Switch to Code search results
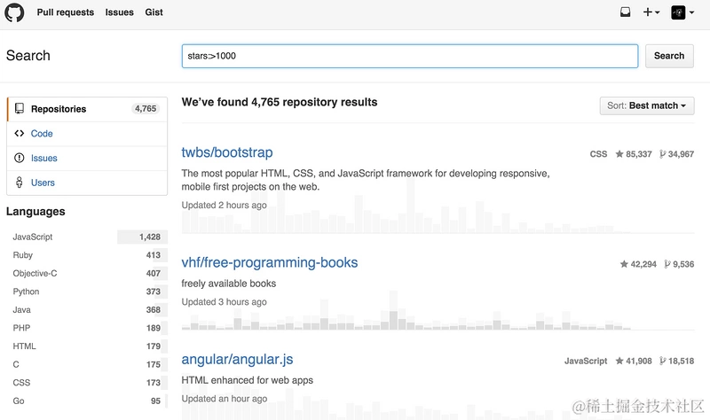 click(x=87, y=134)
